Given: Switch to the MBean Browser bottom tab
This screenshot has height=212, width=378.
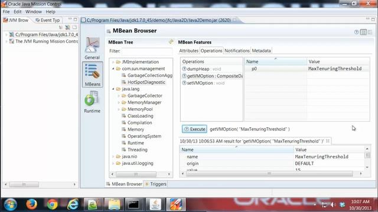Looking at the screenshot, I should [124, 184].
